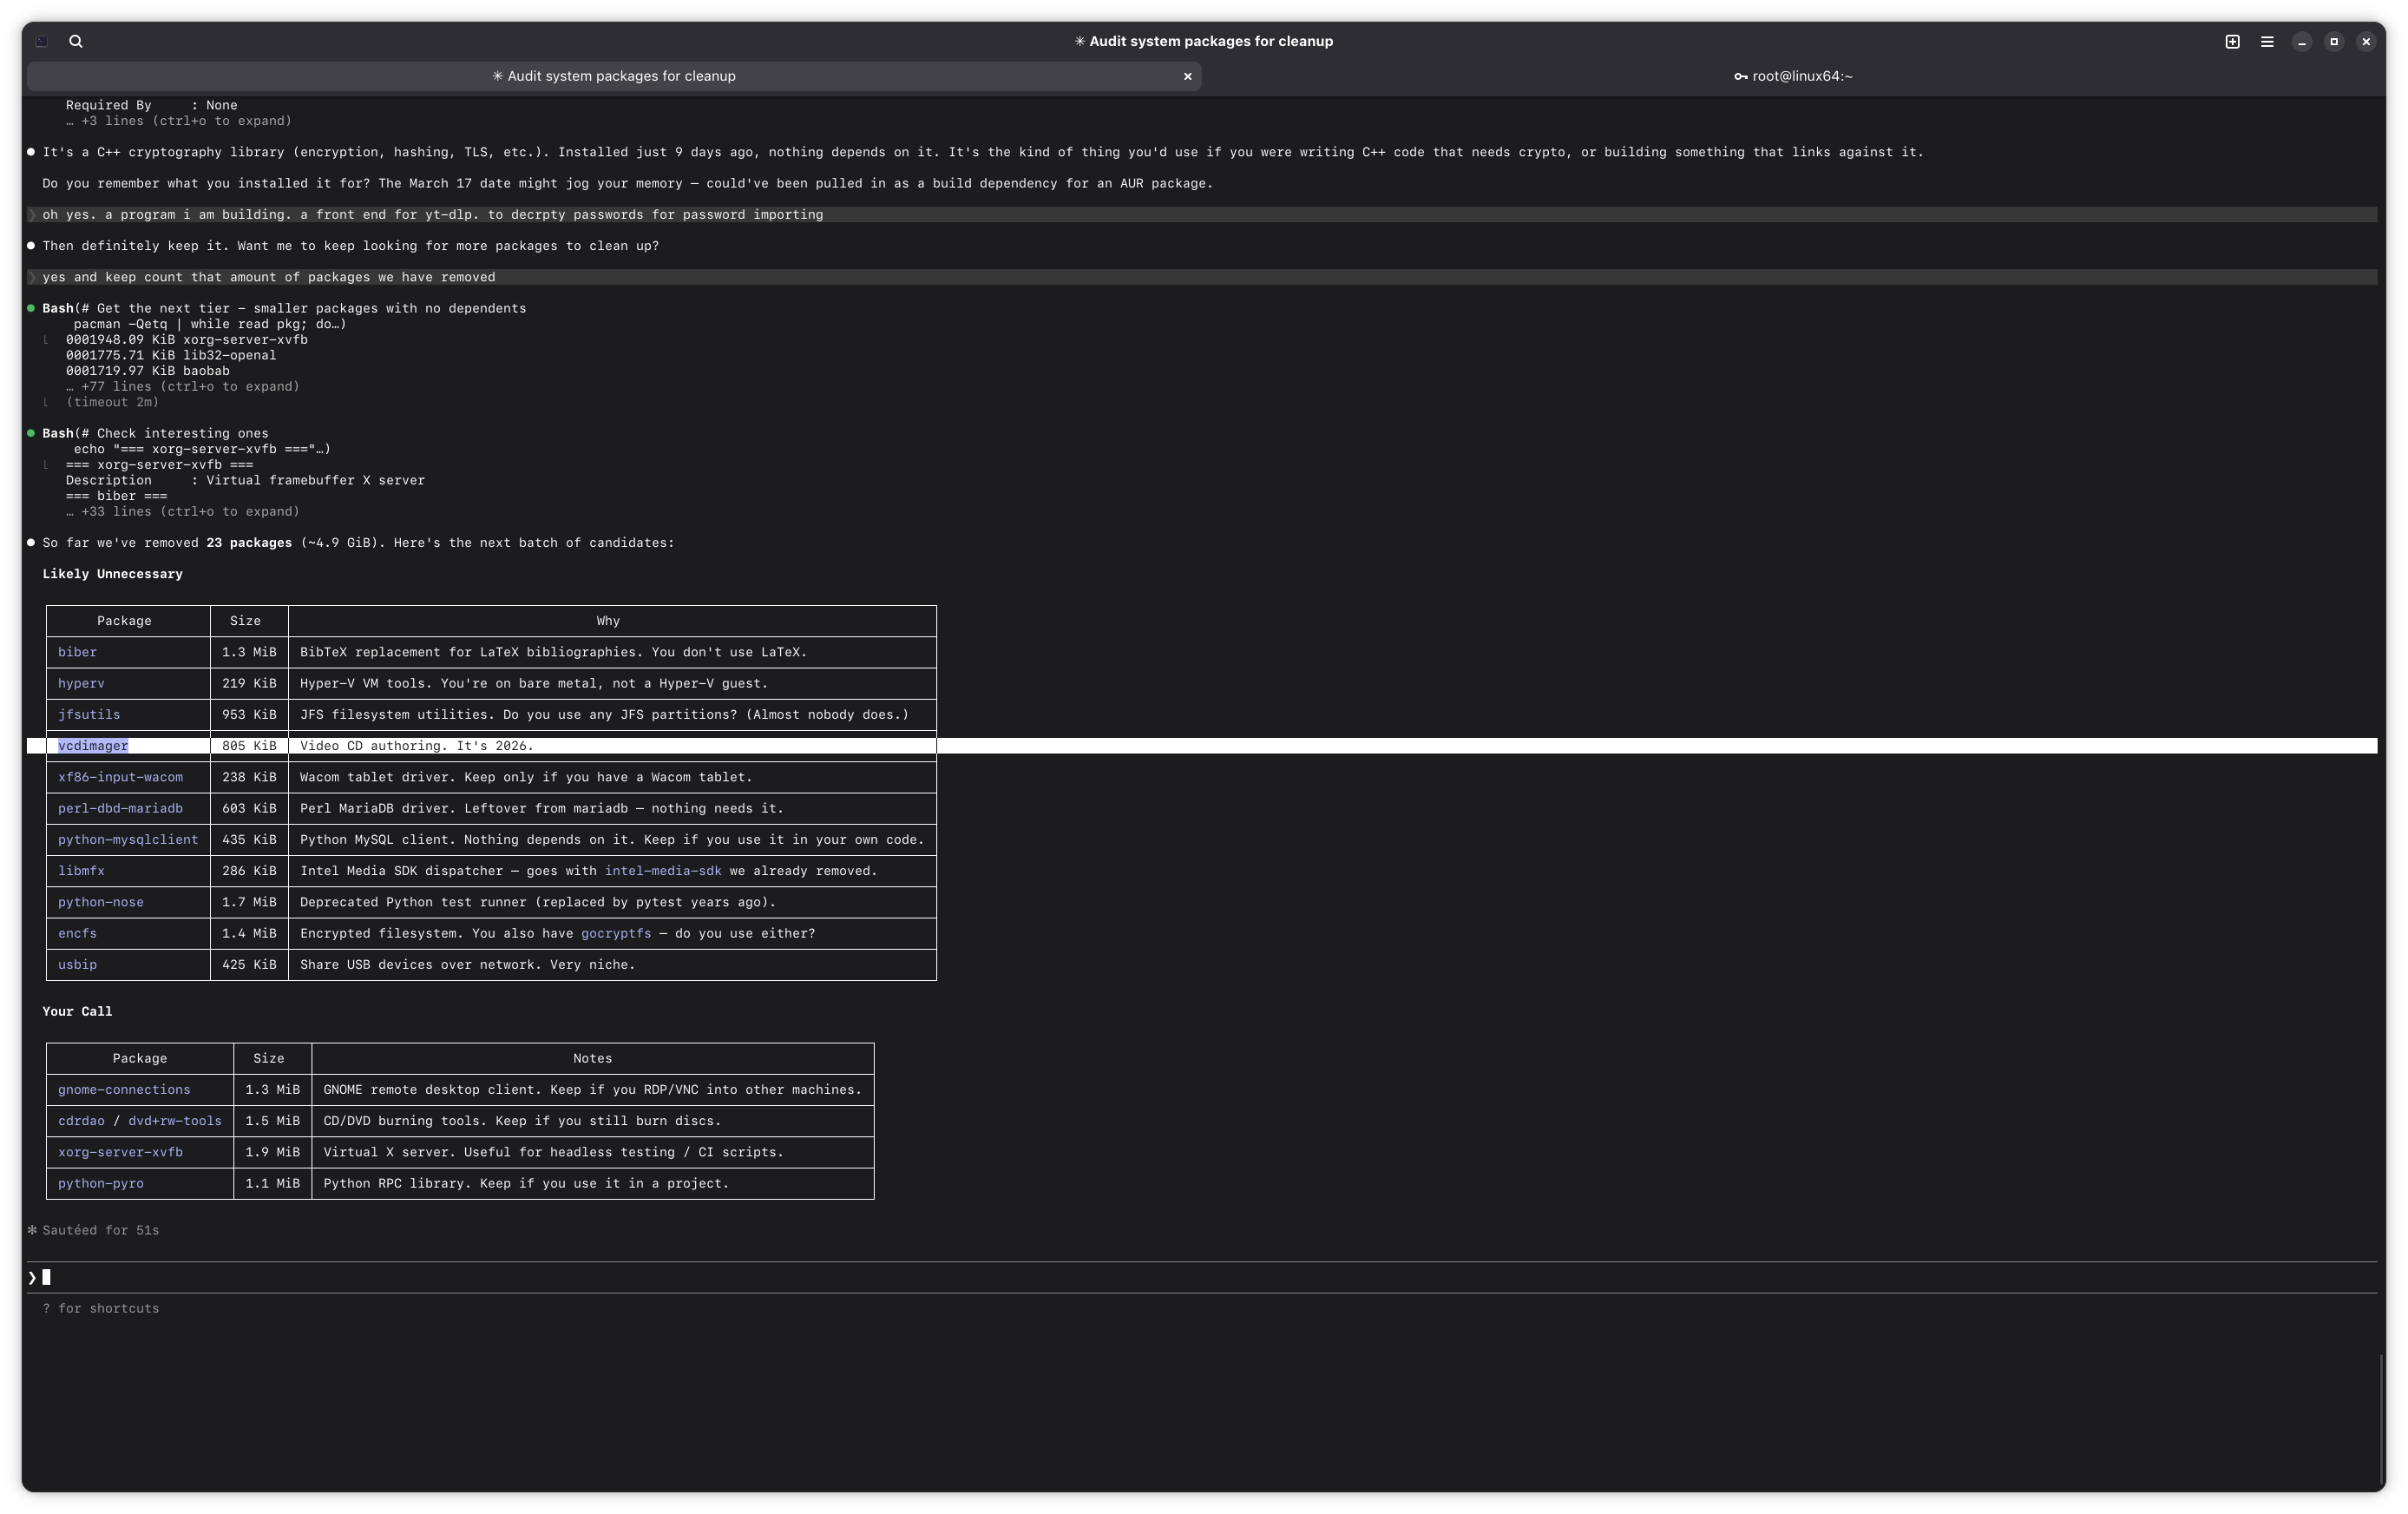
Task: Open the terminal search icon
Action: pyautogui.click(x=76, y=41)
